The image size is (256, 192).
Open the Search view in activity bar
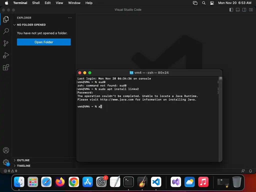point(6,31)
